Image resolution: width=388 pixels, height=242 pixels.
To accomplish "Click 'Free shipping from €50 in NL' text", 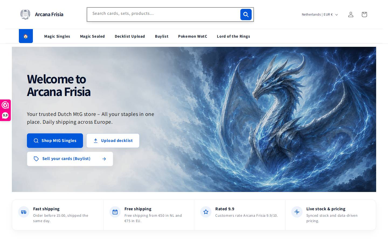I will 153,218.
